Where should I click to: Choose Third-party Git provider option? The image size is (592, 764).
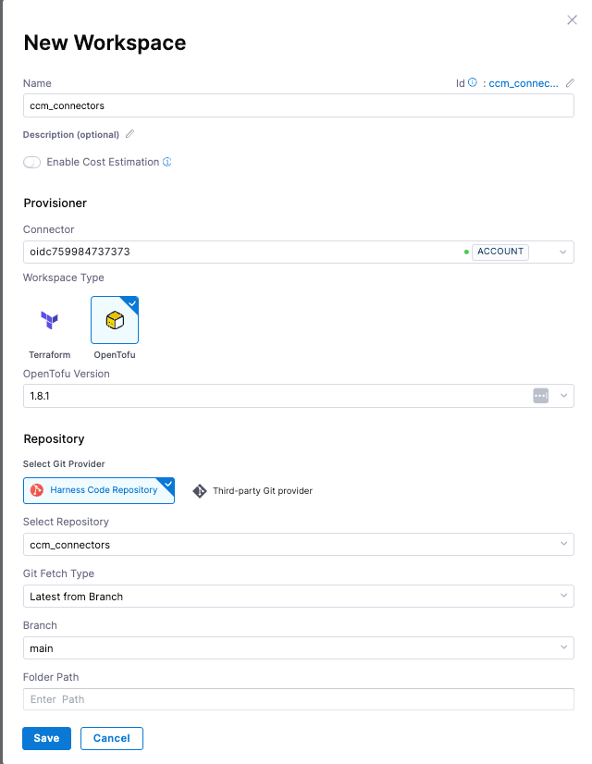click(x=253, y=491)
